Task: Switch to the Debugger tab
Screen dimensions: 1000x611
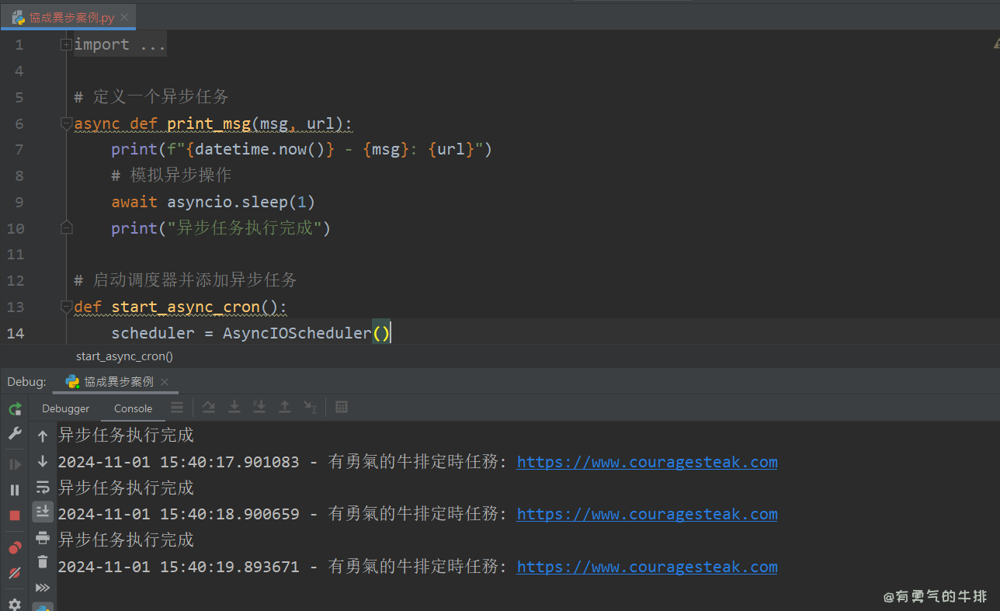Action: click(x=65, y=408)
